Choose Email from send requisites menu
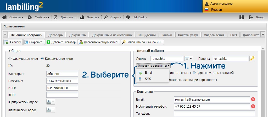 tap(148, 73)
